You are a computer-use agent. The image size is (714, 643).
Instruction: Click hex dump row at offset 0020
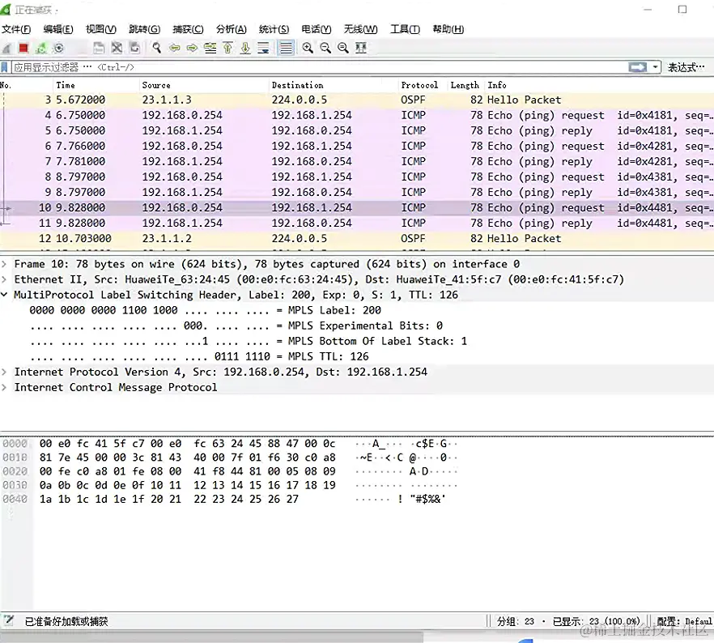(x=230, y=471)
